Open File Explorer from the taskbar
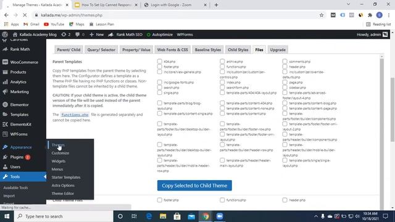Image resolution: width=395 pixels, height=222 pixels. point(163,216)
